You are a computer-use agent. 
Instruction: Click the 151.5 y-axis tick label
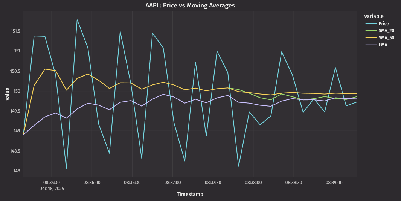15,31
